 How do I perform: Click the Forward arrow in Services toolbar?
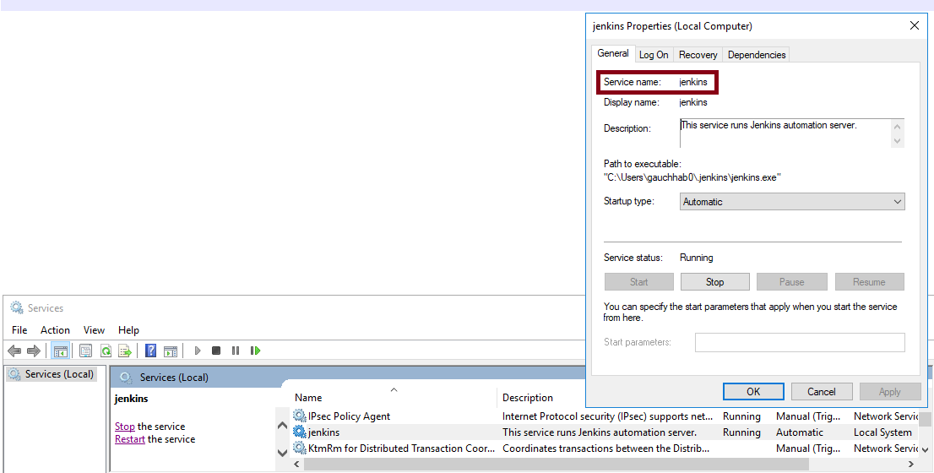click(x=34, y=351)
